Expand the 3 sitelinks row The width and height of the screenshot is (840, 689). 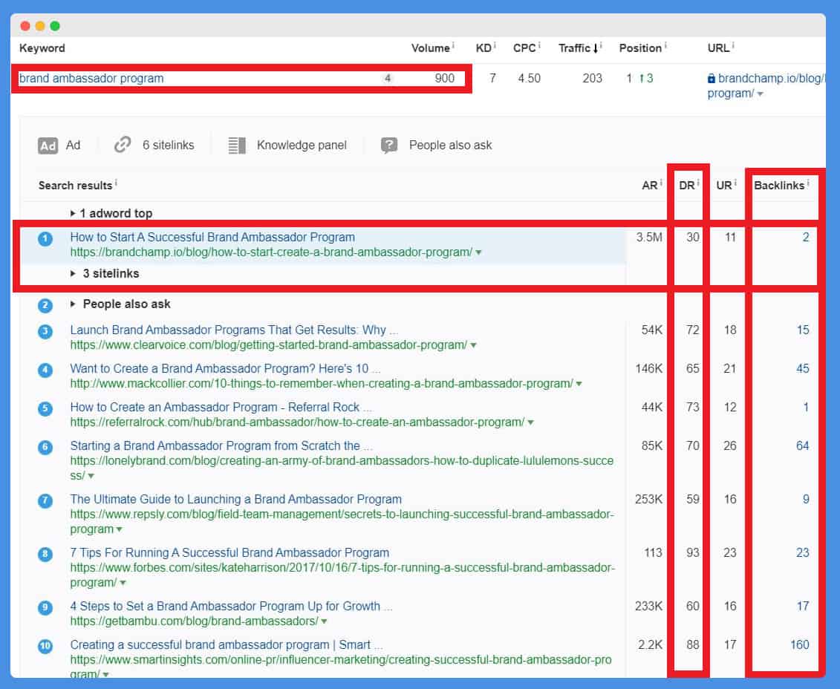click(x=73, y=273)
